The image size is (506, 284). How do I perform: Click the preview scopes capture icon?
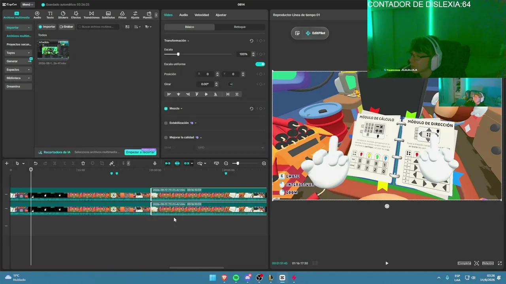(477, 263)
